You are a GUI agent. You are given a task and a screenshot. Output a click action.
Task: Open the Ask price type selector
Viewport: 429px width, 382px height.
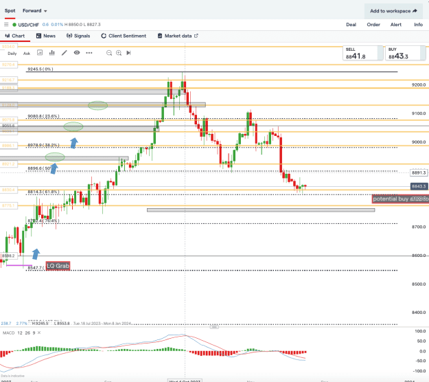27,54
